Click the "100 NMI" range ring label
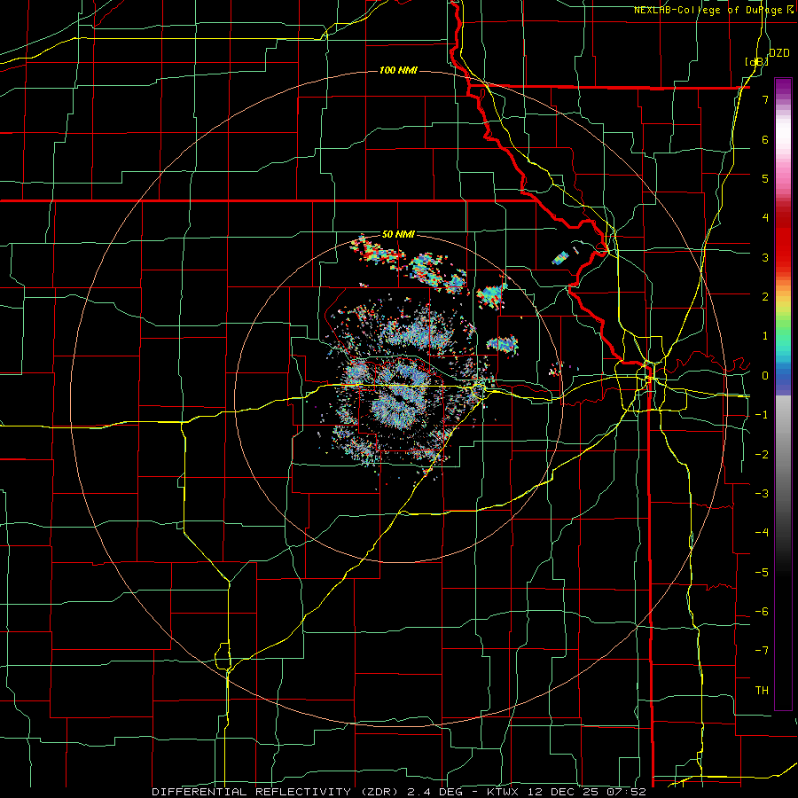This screenshot has width=798, height=798. [398, 70]
